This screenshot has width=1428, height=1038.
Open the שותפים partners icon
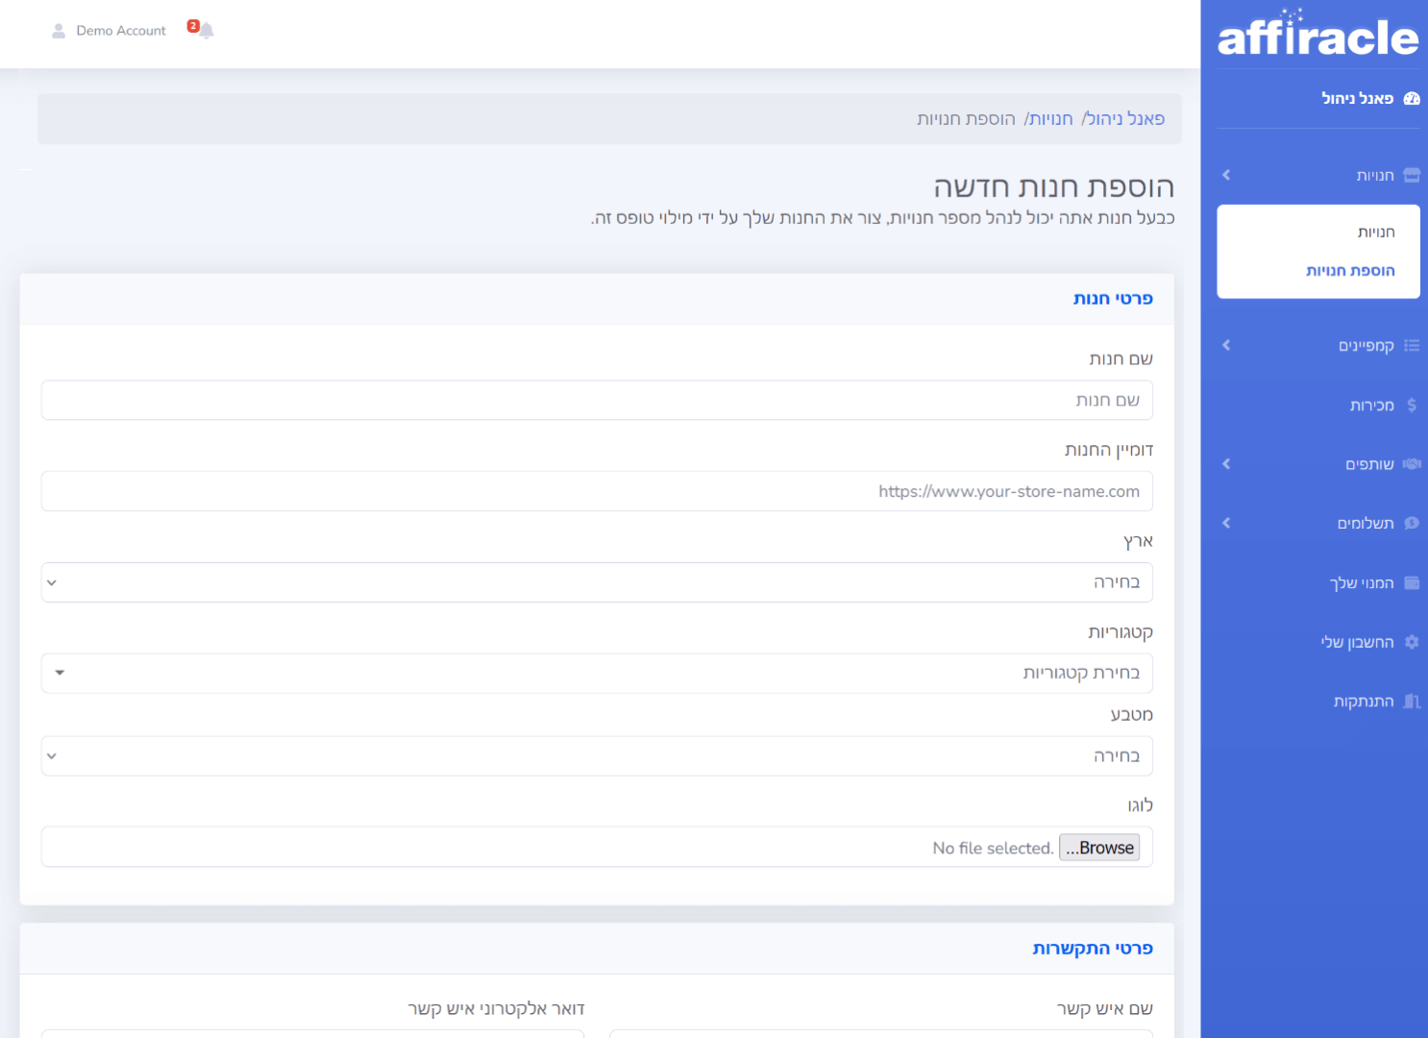click(1411, 463)
